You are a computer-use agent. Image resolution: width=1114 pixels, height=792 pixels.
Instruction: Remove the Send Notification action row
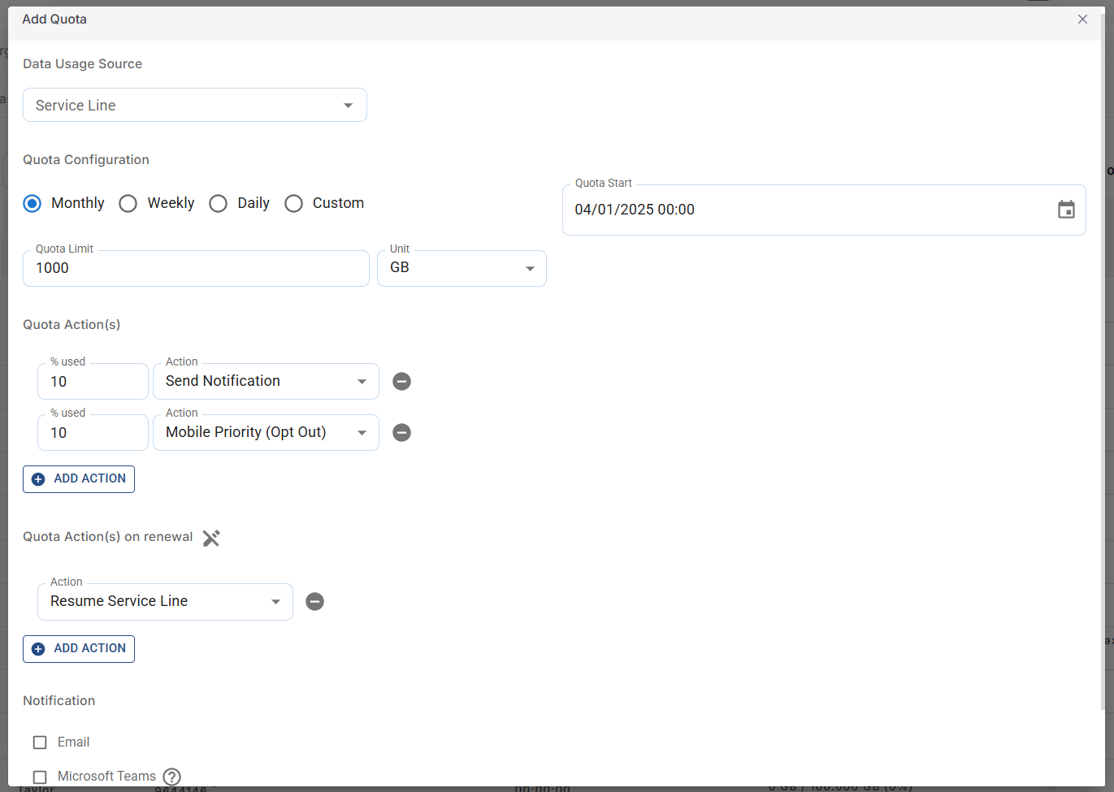401,382
